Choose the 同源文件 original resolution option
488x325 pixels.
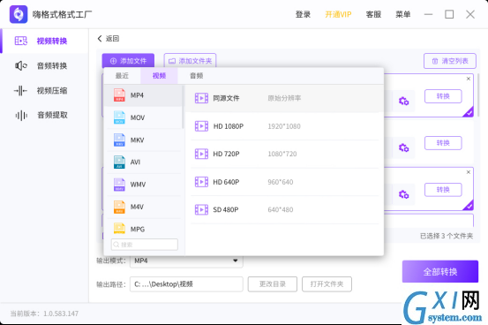[285, 98]
